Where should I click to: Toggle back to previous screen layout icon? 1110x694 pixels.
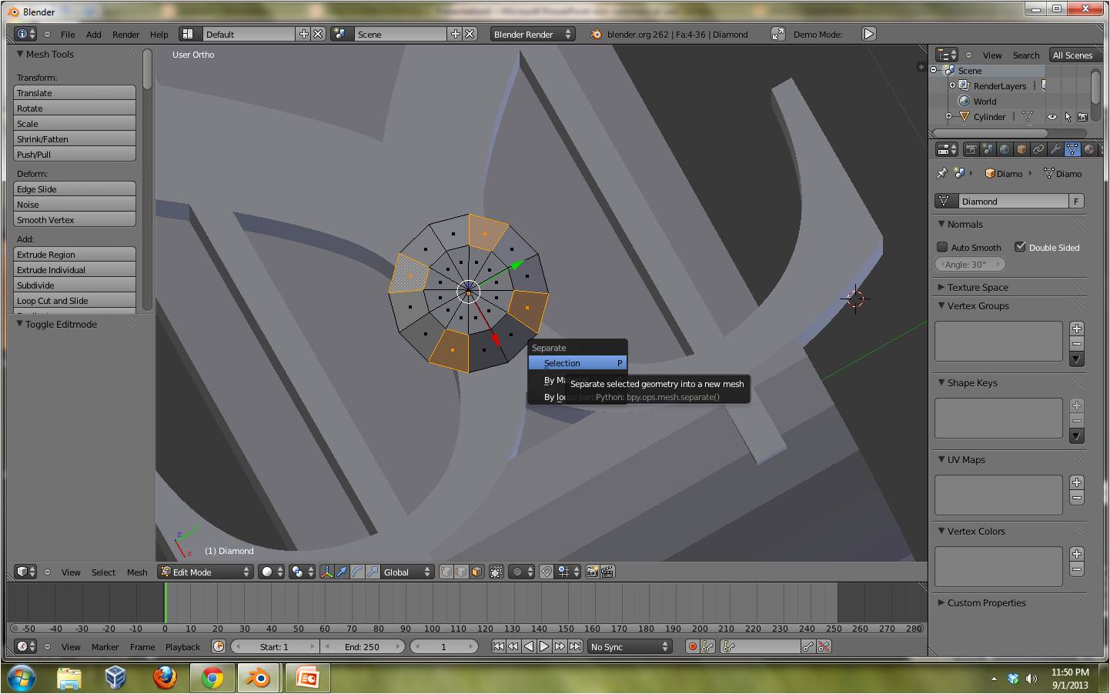778,34
